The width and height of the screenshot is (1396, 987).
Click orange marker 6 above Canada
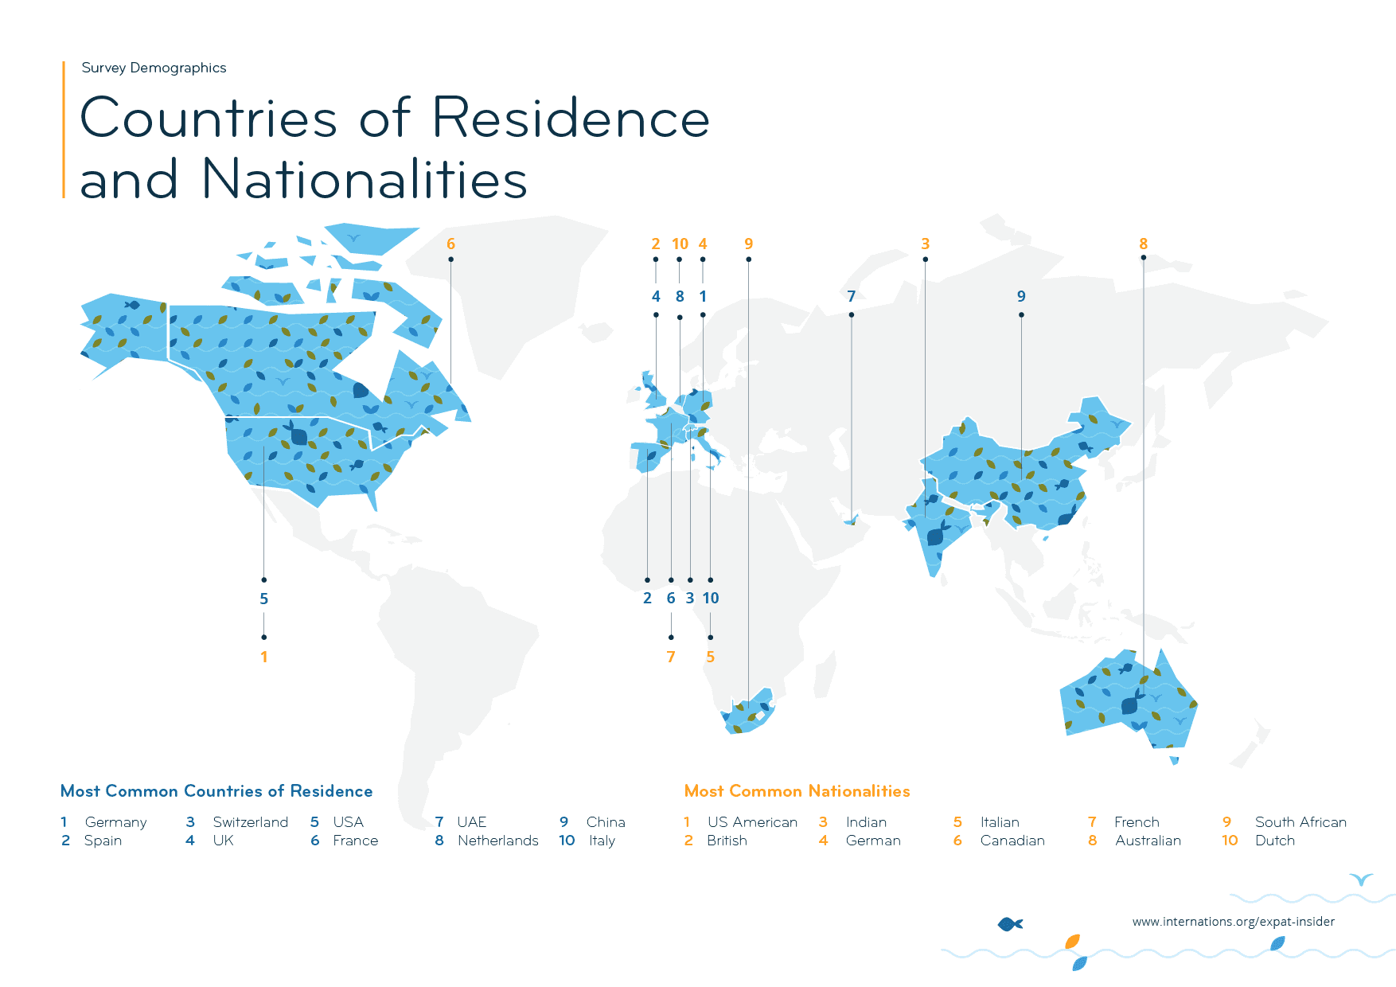[450, 244]
